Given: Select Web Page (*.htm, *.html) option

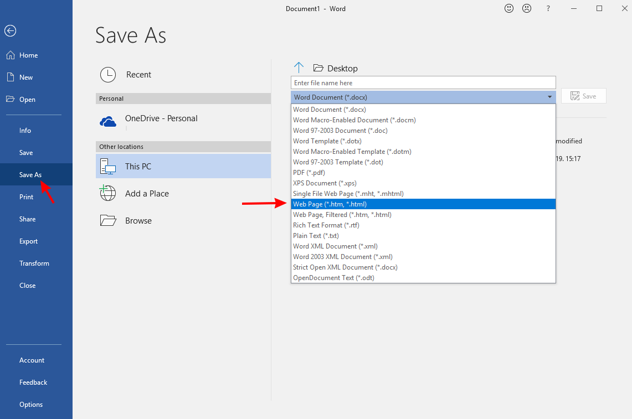Looking at the screenshot, I should click(x=423, y=204).
